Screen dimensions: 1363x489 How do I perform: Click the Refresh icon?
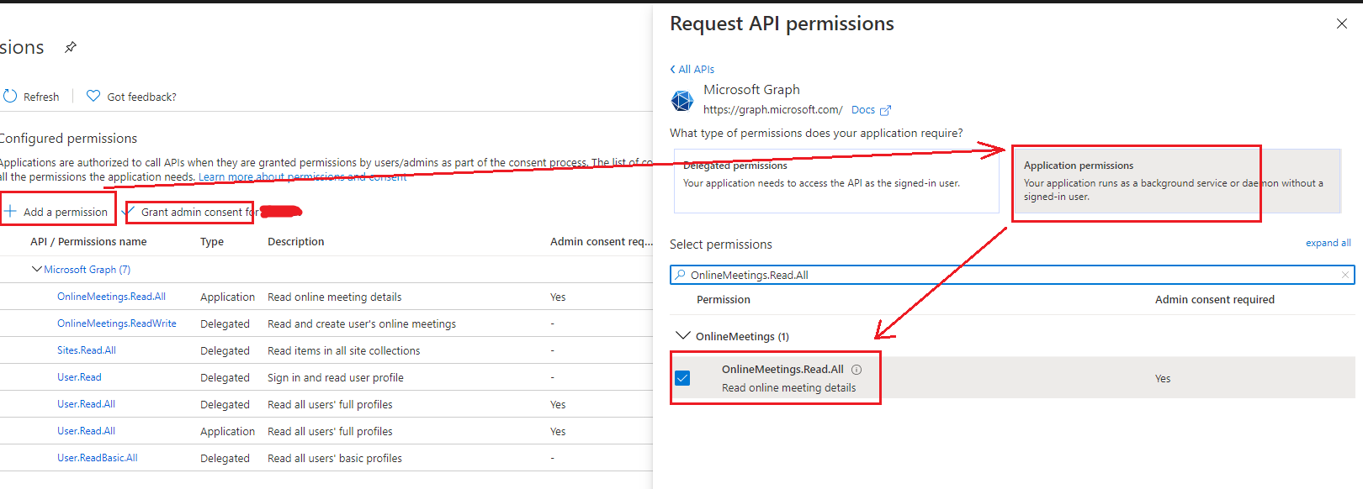click(10, 97)
